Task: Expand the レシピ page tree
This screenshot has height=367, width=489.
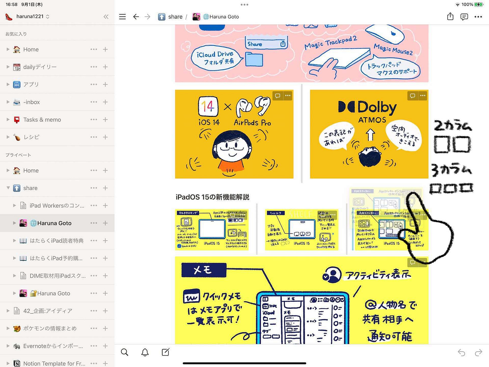Action: [x=8, y=137]
